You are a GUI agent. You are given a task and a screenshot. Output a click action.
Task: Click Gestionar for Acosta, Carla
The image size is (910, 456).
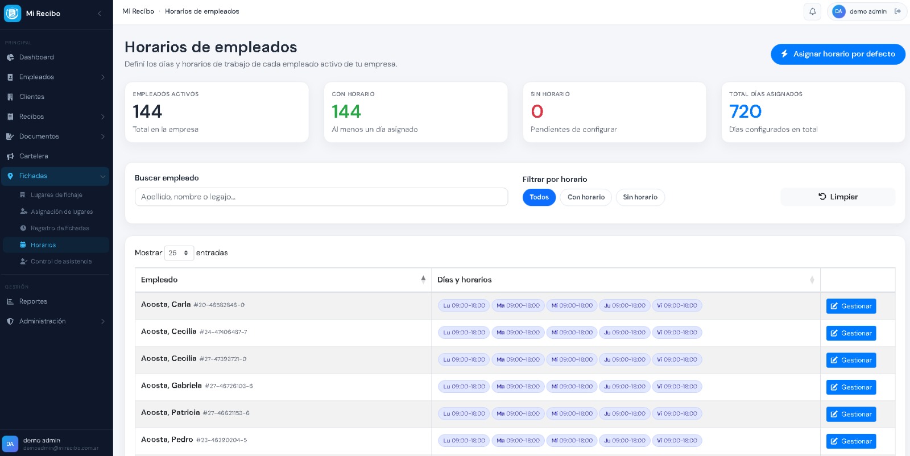click(851, 306)
